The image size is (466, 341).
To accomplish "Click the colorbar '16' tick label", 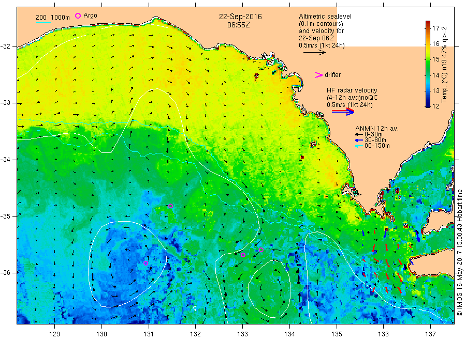I will [x=435, y=44].
